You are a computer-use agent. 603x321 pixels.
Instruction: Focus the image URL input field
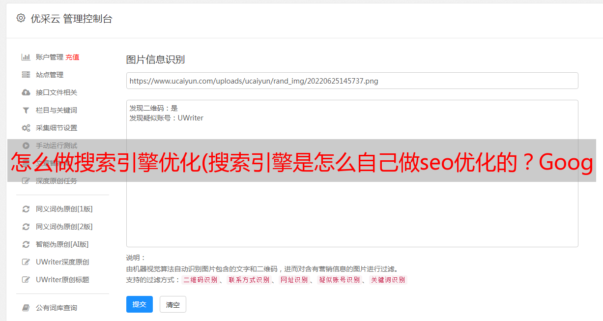coord(352,81)
